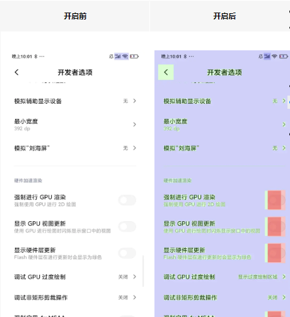Select 模拟"刘海屏" label in 开启前
Viewport: 290px width, 317px height.
point(32,148)
